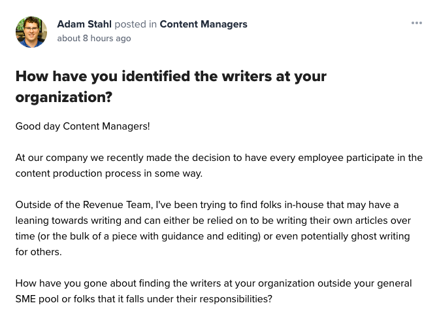439x316 pixels.
Task: Click the word 'organization?' in the post title
Action: tap(64, 97)
